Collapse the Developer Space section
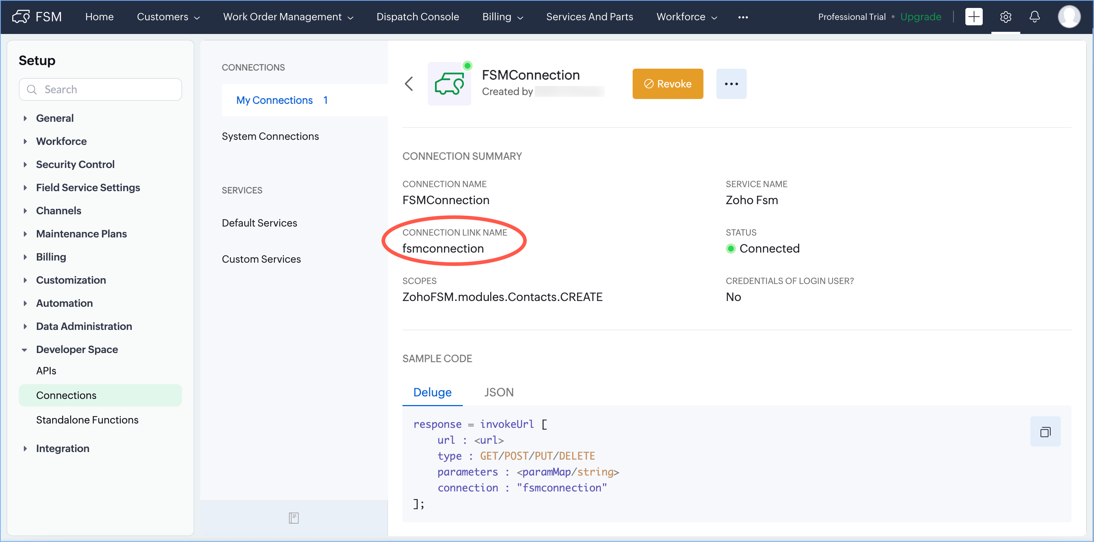The height and width of the screenshot is (542, 1094). point(25,349)
